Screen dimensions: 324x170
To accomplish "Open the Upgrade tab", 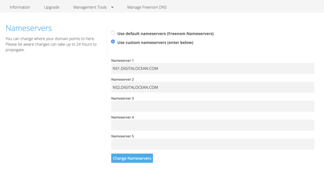I will [52, 7].
